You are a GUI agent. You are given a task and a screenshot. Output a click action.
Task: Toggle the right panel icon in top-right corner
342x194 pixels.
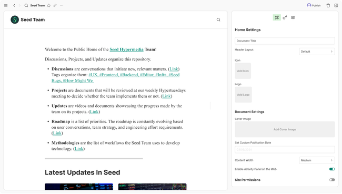click(x=336, y=5)
